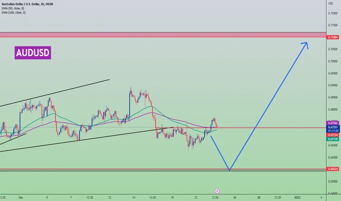Click the 0.65000 price axis tick

point(333,181)
